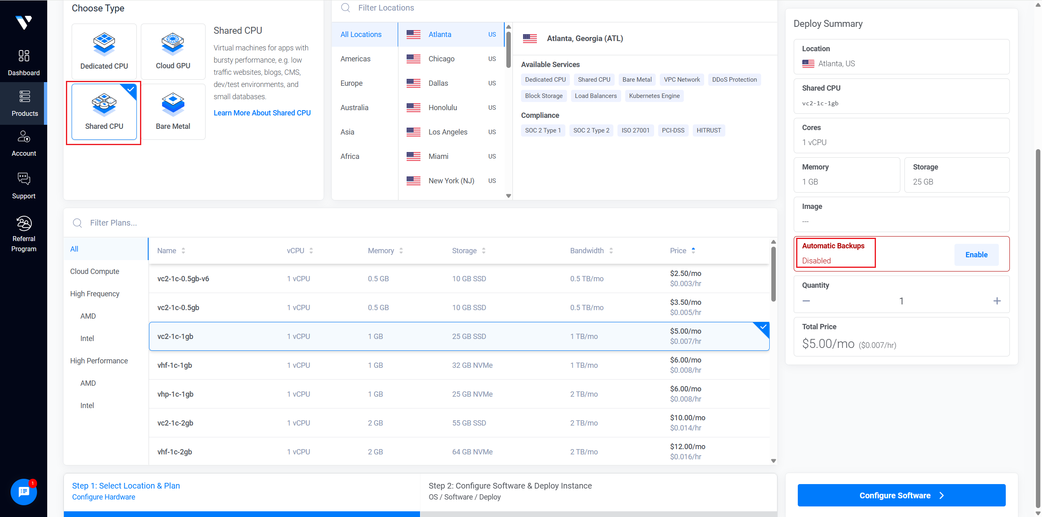Show All plans category

pos(106,249)
